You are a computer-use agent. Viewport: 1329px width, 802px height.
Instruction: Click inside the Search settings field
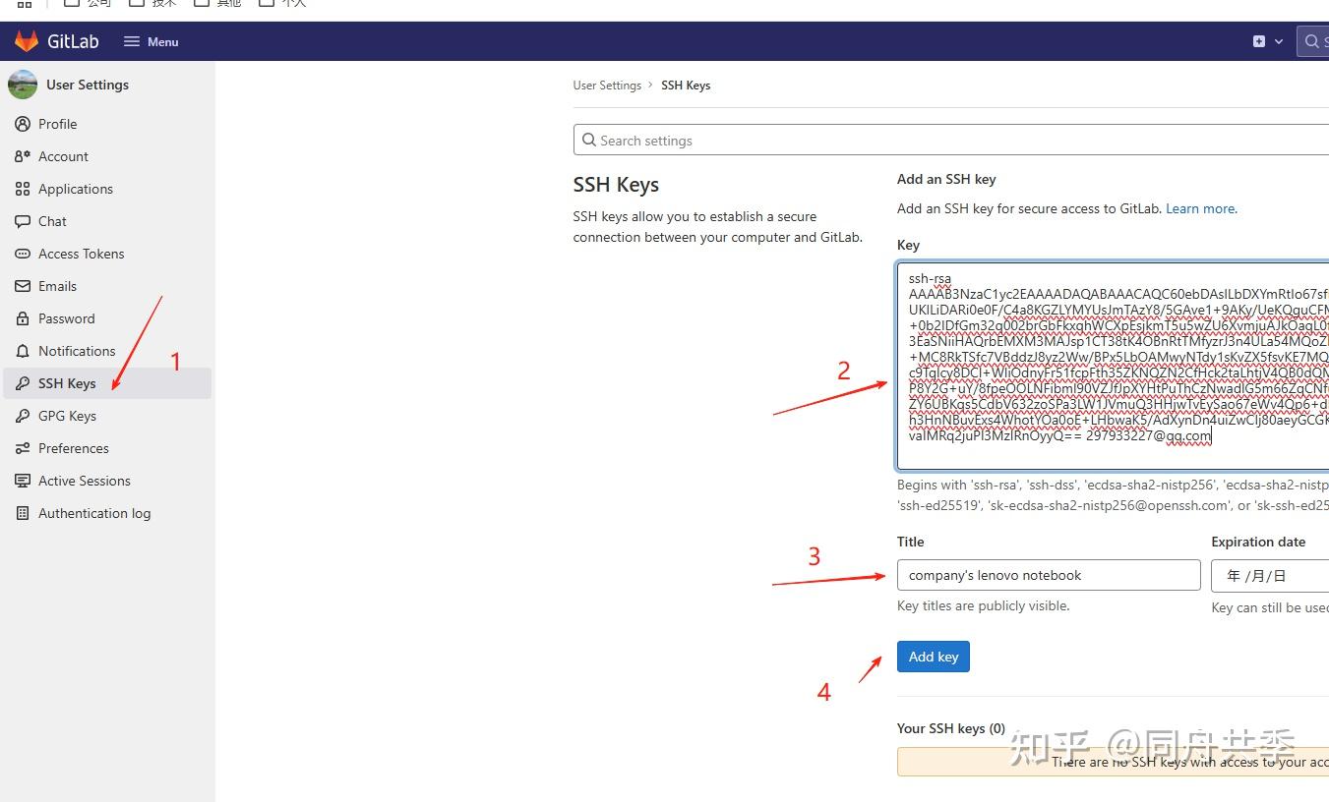coord(689,140)
